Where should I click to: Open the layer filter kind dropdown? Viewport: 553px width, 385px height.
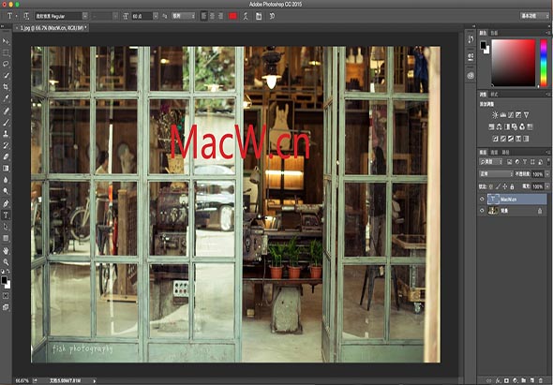491,162
